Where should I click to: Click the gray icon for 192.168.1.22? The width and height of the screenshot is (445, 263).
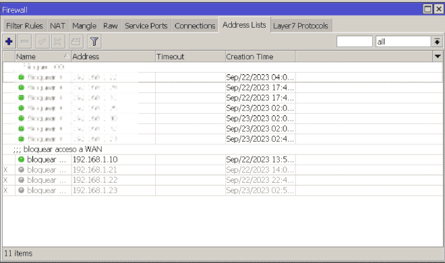22,180
